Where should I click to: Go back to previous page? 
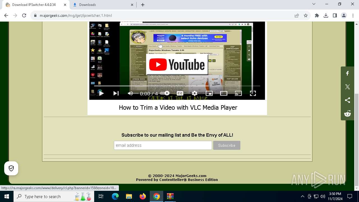pos(6,16)
